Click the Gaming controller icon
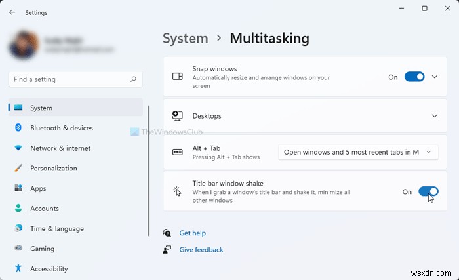459x280 pixels. [x=18, y=249]
